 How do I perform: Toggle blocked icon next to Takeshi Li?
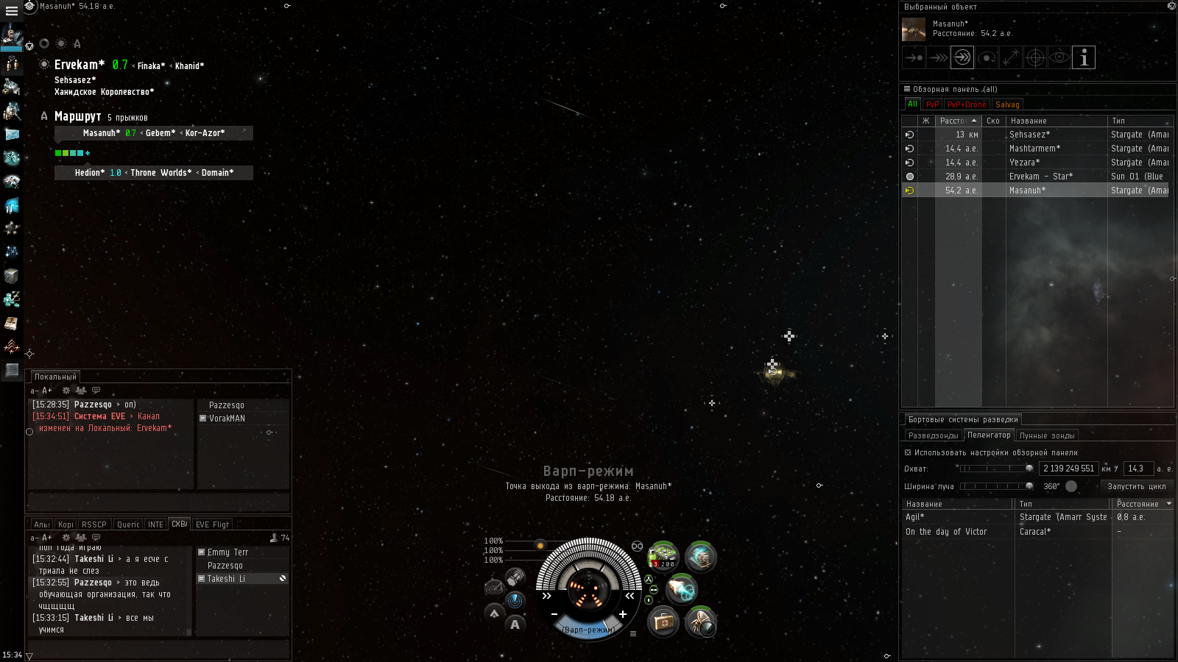pyautogui.click(x=282, y=579)
